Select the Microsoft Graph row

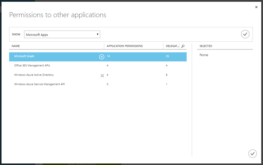tap(51, 56)
